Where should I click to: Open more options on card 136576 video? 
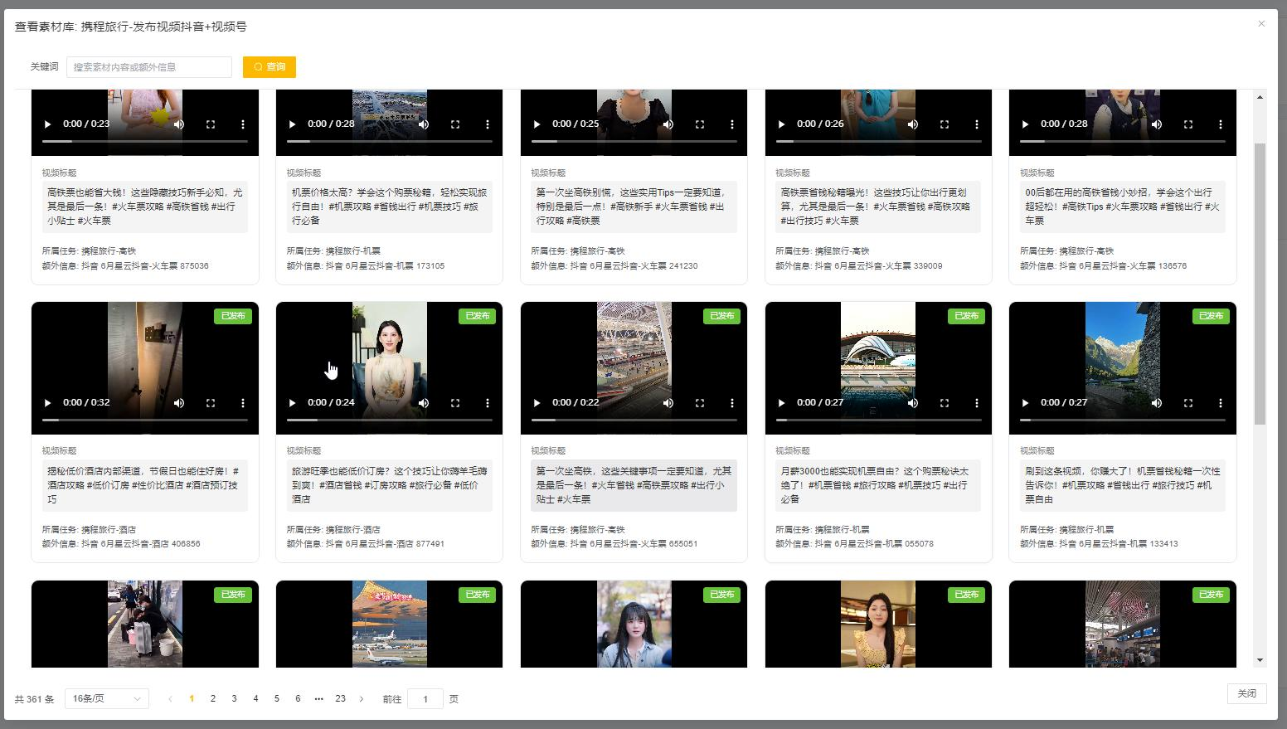pos(1221,124)
